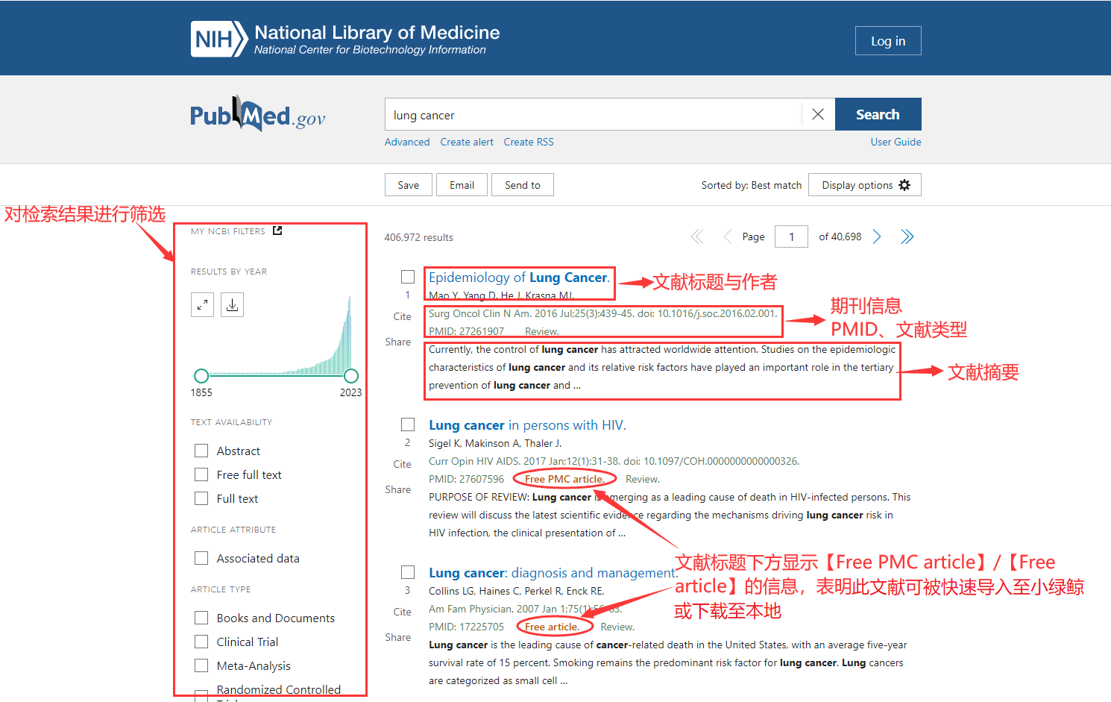Check the Meta-Analysis article type filter

[201, 665]
